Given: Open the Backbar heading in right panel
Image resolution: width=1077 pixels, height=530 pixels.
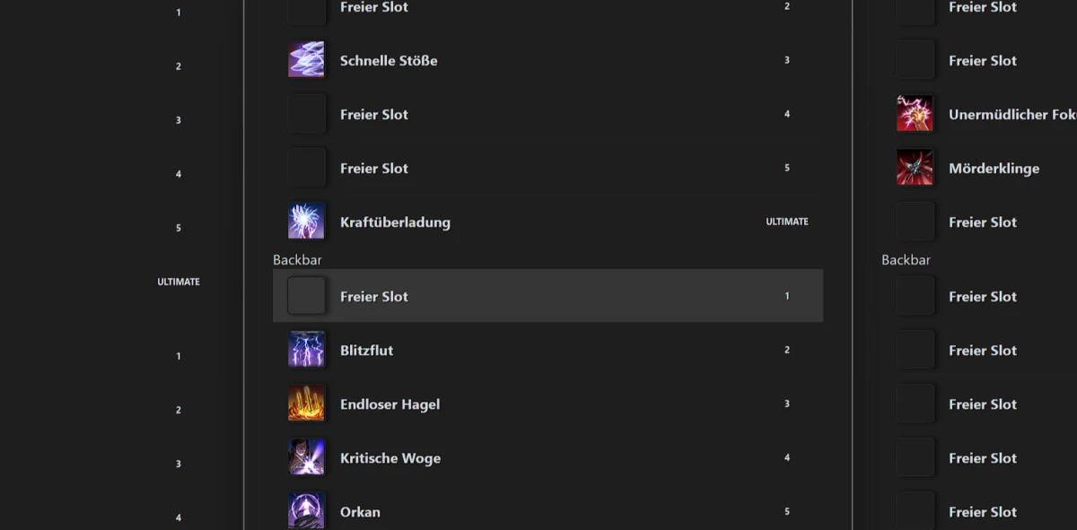Looking at the screenshot, I should coord(906,260).
